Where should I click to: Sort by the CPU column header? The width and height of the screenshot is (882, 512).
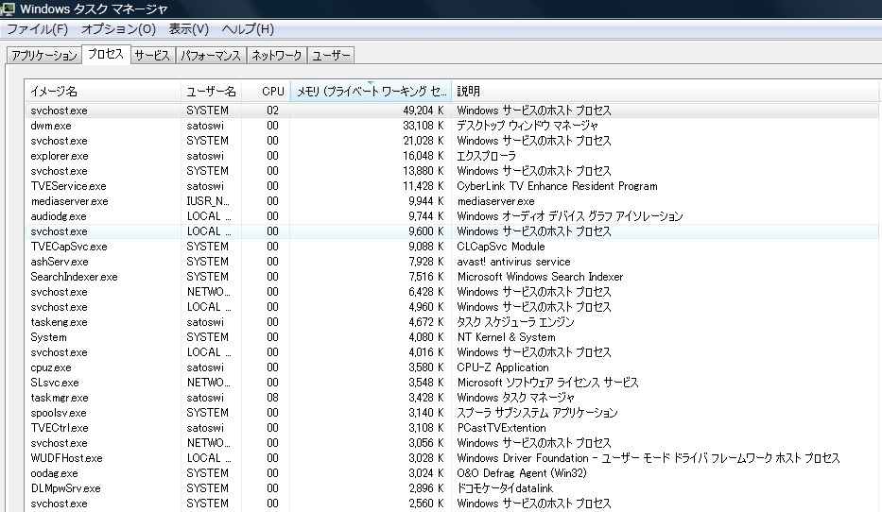click(266, 91)
